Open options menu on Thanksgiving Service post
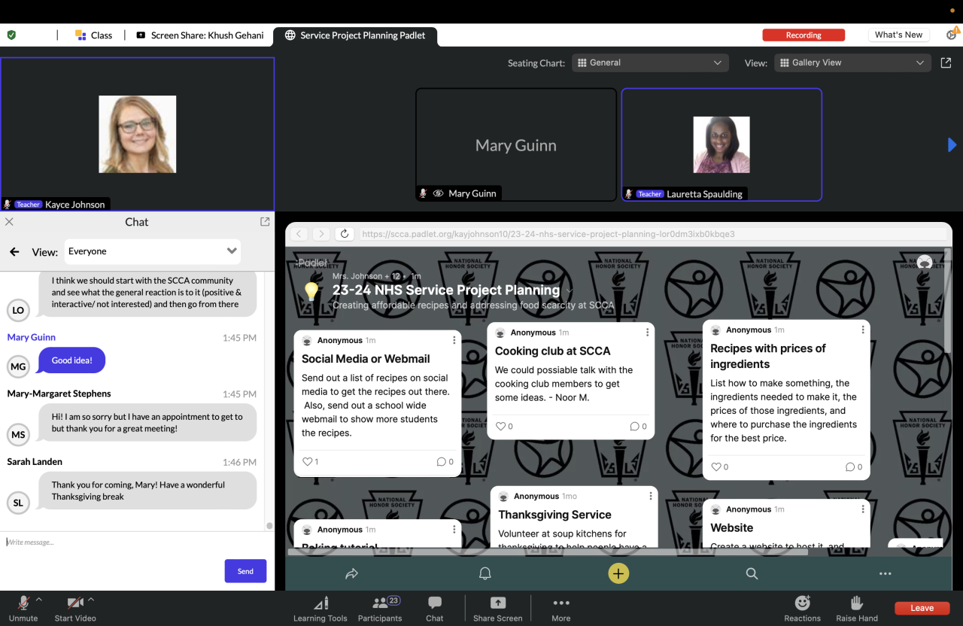Image resolution: width=963 pixels, height=626 pixels. (651, 497)
